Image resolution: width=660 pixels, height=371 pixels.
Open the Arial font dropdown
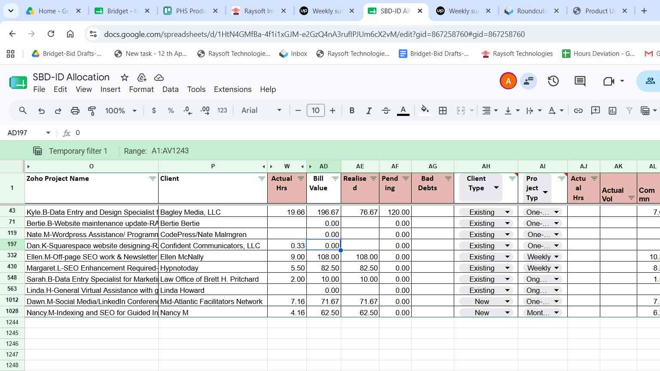[x=261, y=111]
